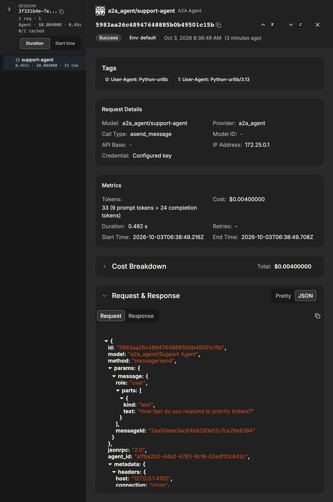The height and width of the screenshot is (502, 333).
Task: Open the Request tab
Action: (x=111, y=316)
